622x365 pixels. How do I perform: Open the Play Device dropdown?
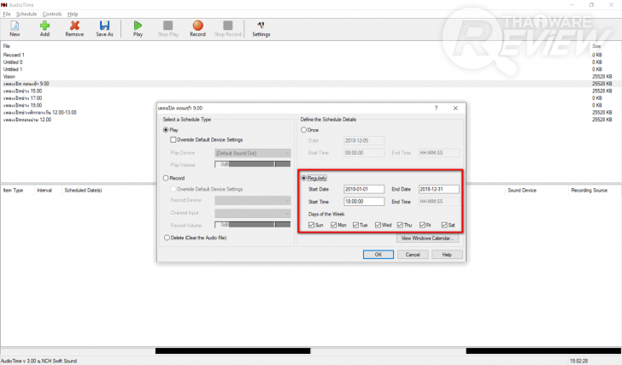click(253, 153)
